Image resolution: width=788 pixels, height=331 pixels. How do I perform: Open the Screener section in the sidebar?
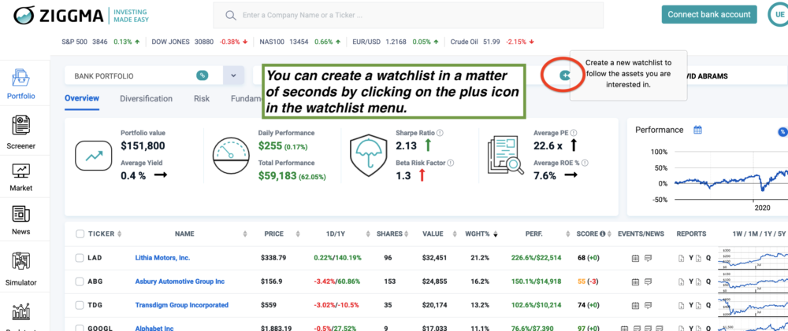pyautogui.click(x=21, y=133)
